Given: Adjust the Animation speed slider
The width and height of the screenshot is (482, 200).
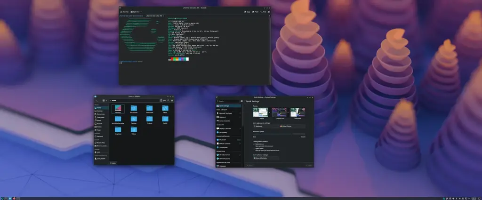Looking at the screenshot, I should (279, 134).
